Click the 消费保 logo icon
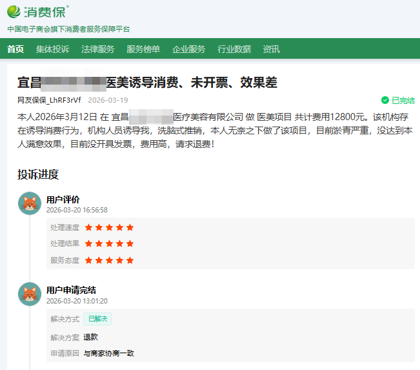 [14, 11]
